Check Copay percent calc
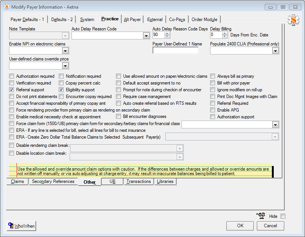This screenshot has width=305, height=237. click(61, 83)
